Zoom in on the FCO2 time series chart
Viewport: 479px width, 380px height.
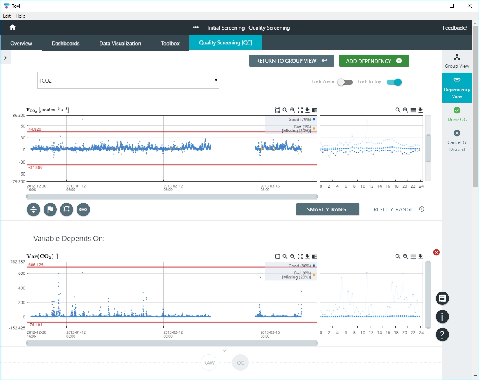285,110
